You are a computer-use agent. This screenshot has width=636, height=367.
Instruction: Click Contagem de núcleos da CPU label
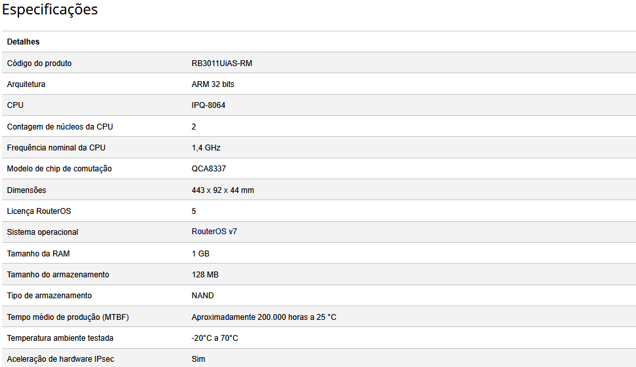60,127
